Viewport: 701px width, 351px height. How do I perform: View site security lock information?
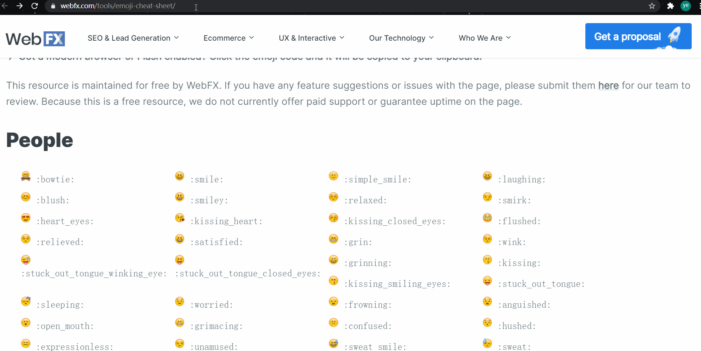pyautogui.click(x=53, y=6)
